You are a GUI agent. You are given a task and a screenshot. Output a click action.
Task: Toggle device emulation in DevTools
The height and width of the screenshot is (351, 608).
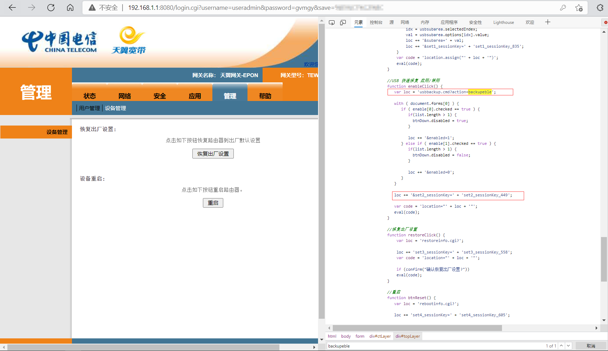pyautogui.click(x=343, y=22)
